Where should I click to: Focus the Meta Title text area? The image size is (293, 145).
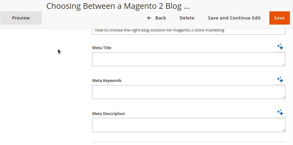[188, 59]
